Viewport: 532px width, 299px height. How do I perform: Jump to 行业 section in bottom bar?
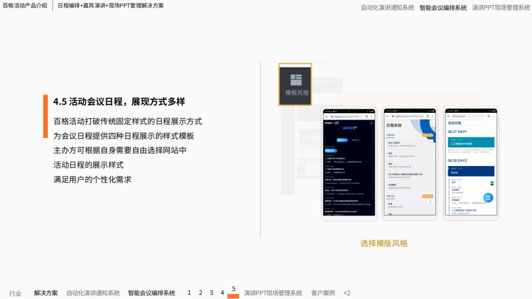coord(15,293)
